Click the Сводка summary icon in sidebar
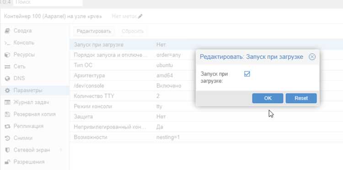The image size is (343, 170). click(7, 31)
